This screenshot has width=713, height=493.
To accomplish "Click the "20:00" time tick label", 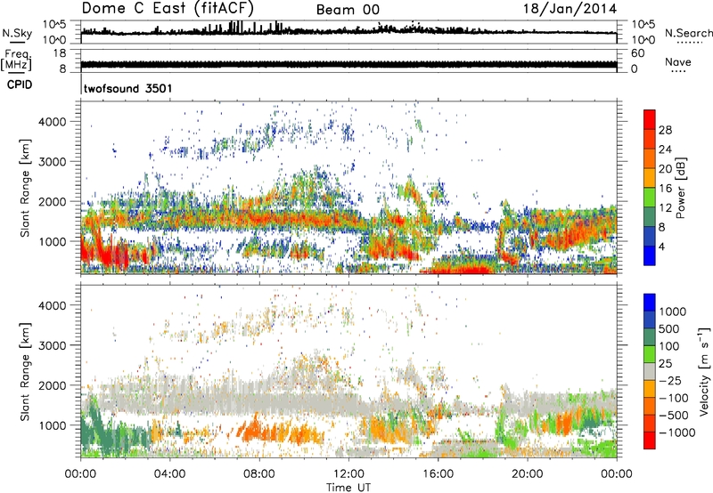I will tap(527, 474).
